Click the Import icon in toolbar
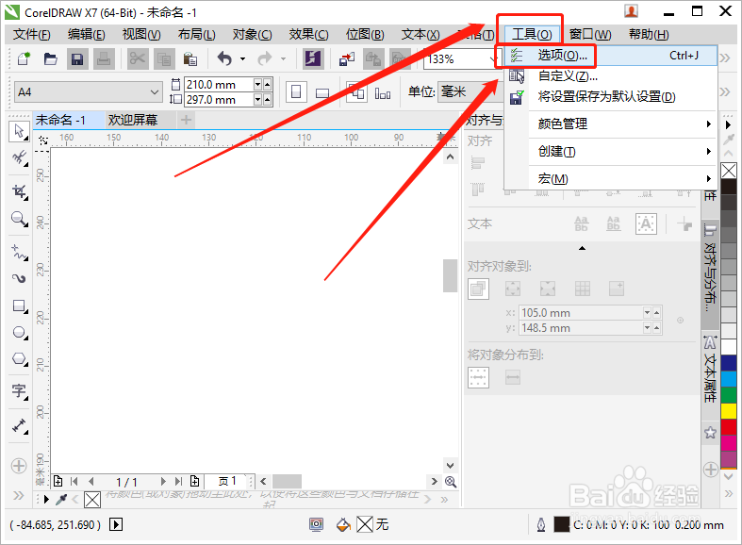The width and height of the screenshot is (742, 545). pyautogui.click(x=347, y=58)
